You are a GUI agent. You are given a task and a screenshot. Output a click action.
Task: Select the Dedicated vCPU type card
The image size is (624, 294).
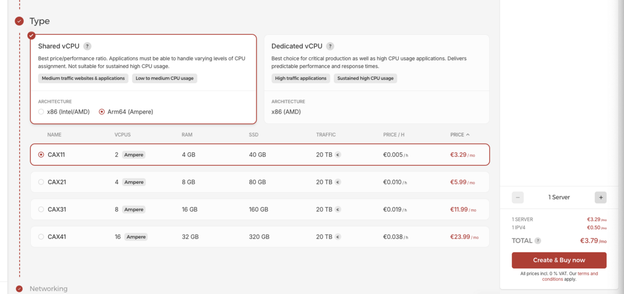376,79
